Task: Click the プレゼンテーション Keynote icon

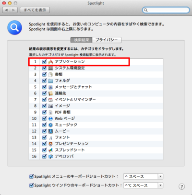Action: tap(50, 144)
